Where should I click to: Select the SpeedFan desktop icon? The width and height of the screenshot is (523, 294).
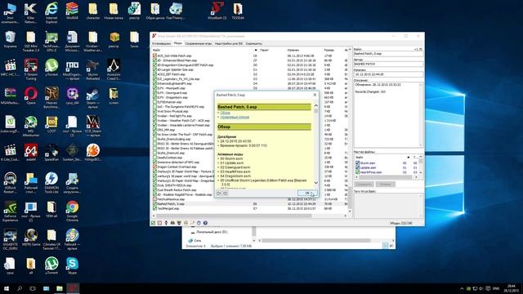[51, 153]
